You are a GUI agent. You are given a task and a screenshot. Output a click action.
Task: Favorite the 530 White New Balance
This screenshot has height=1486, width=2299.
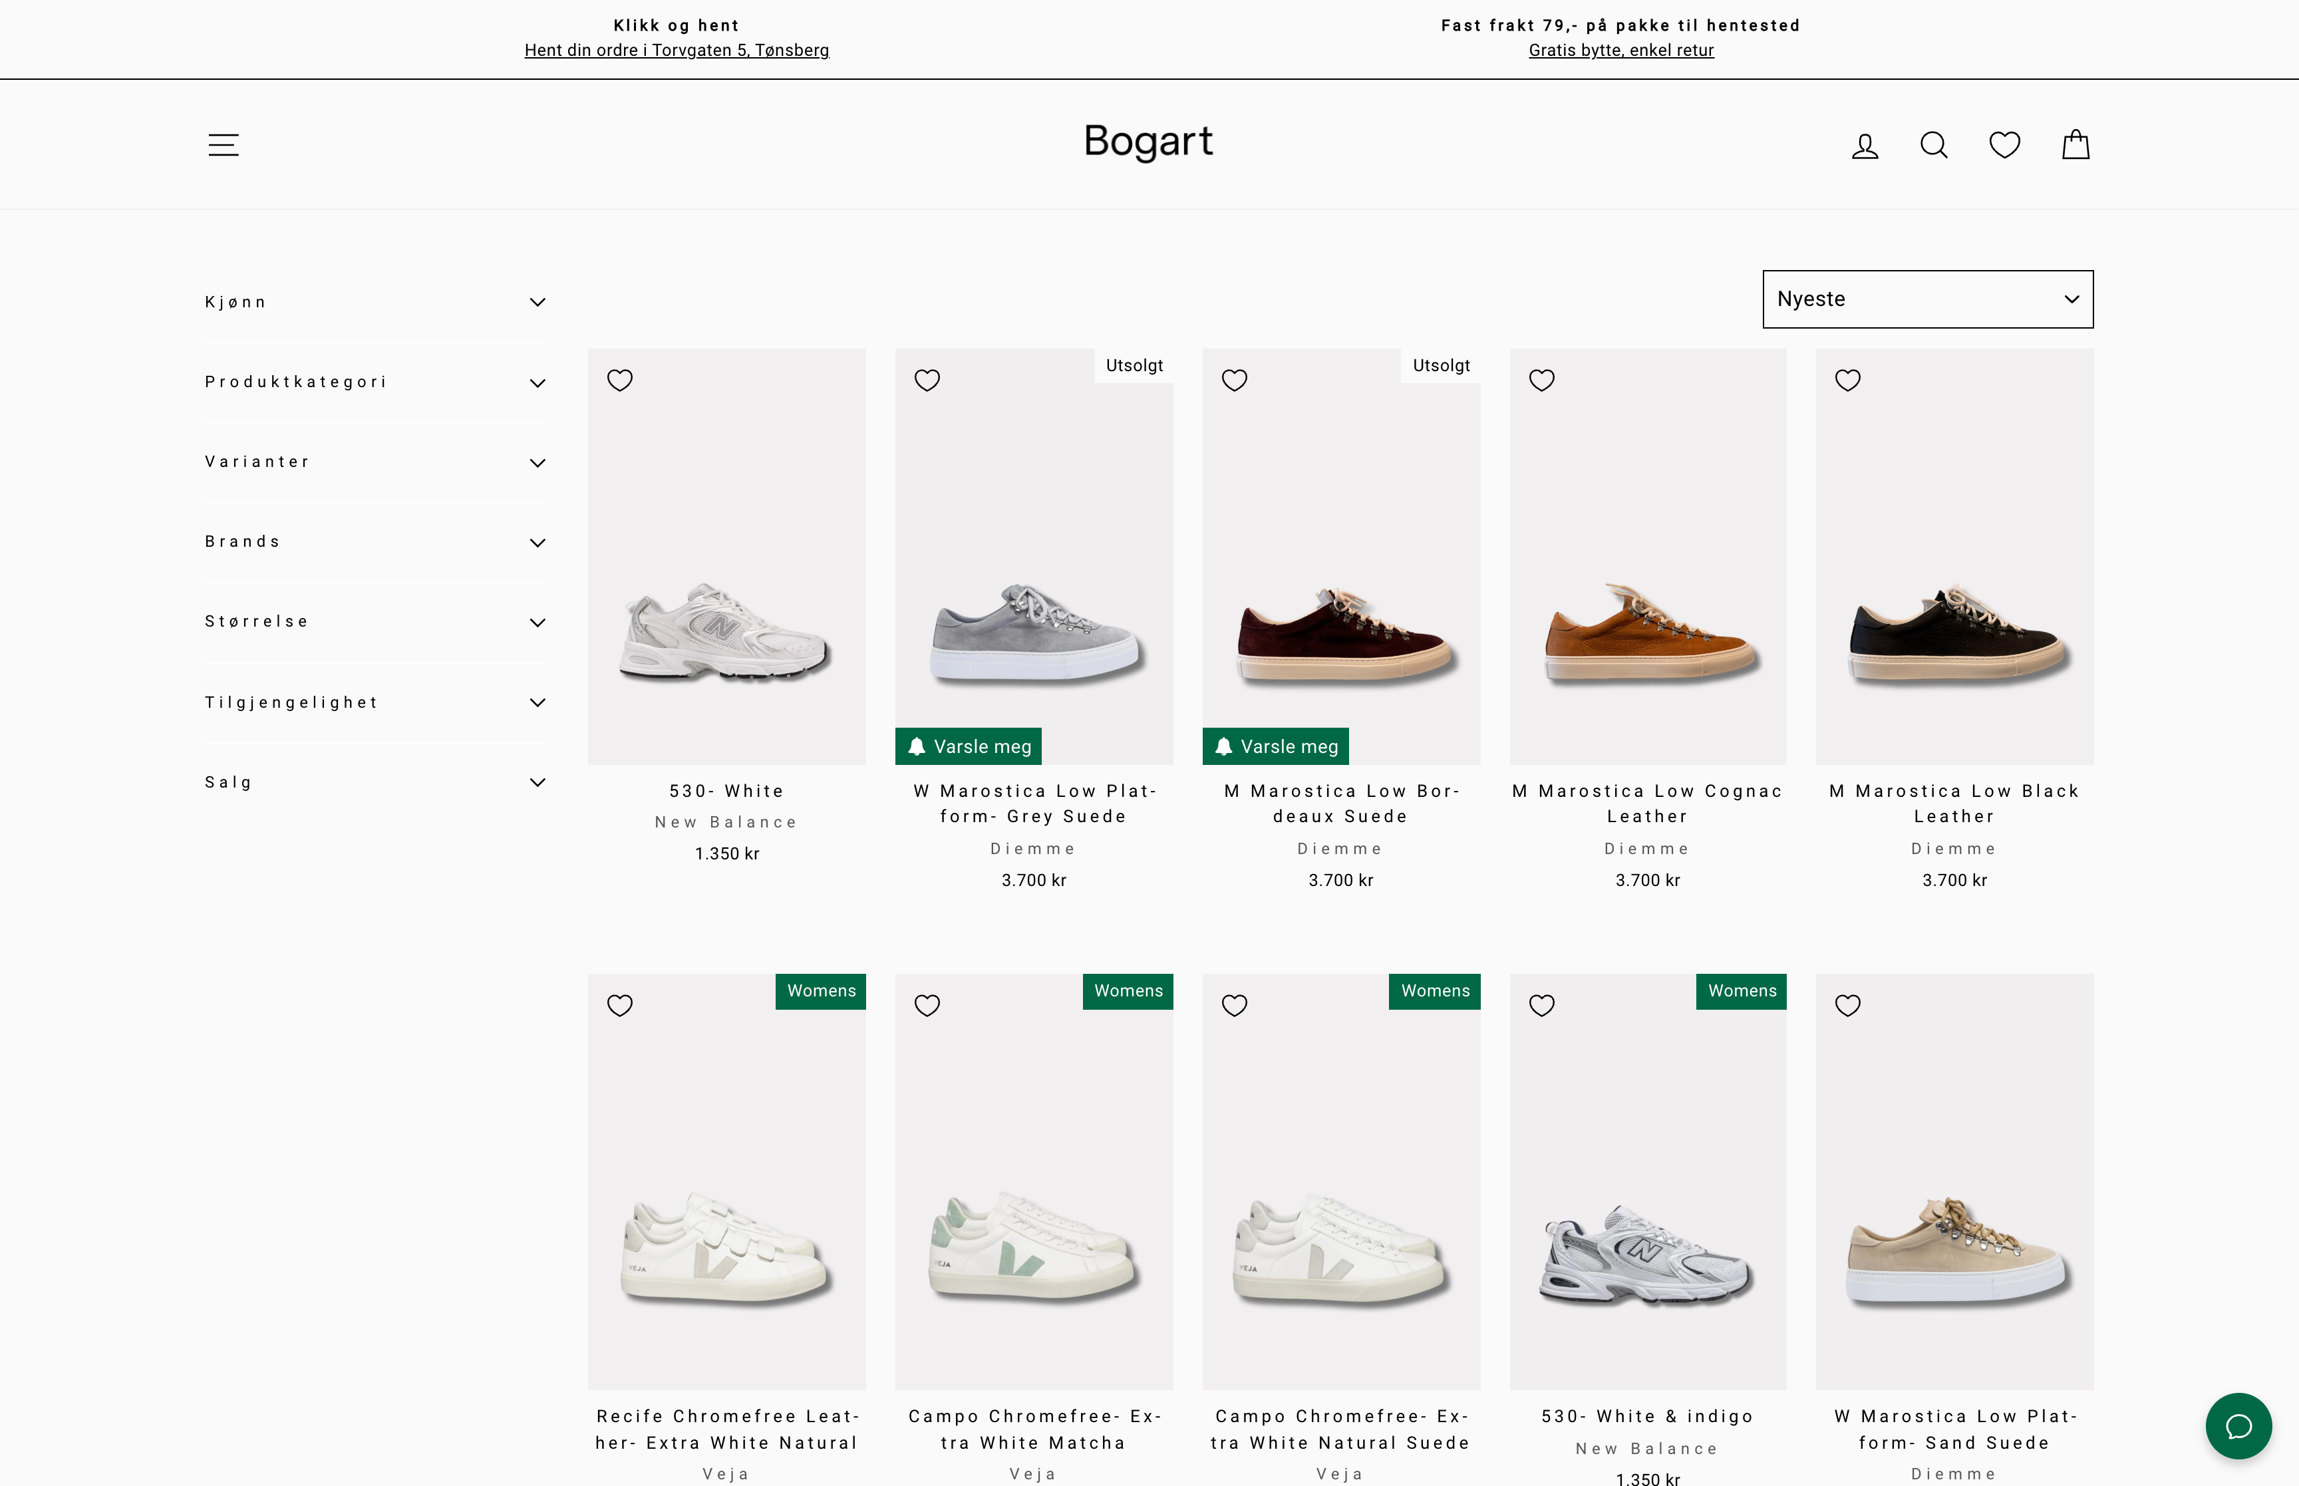[621, 380]
